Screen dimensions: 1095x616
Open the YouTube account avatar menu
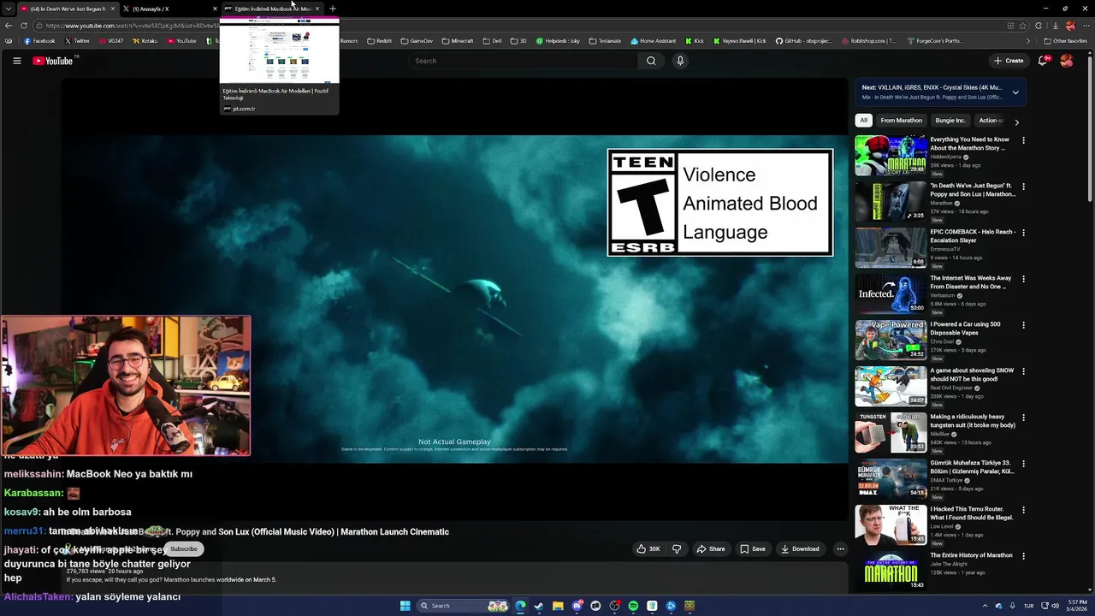click(x=1066, y=61)
